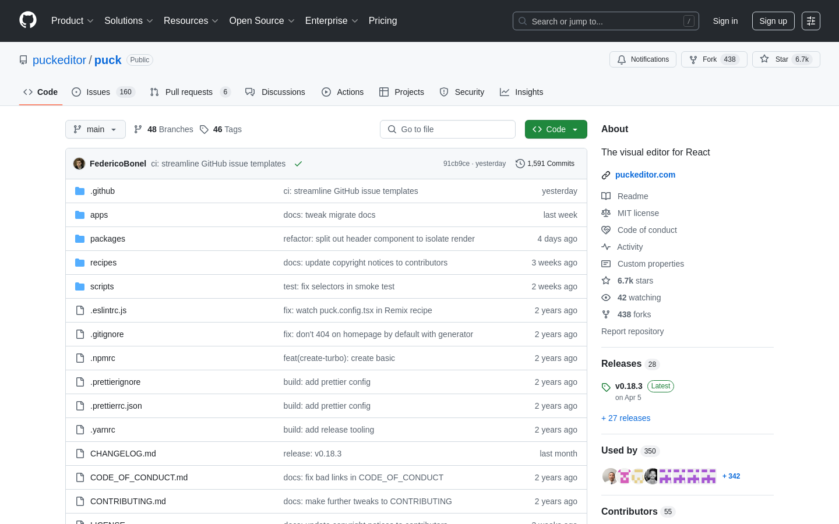Open the commit hash 91cb9ce
The height and width of the screenshot is (524, 839).
(456, 164)
